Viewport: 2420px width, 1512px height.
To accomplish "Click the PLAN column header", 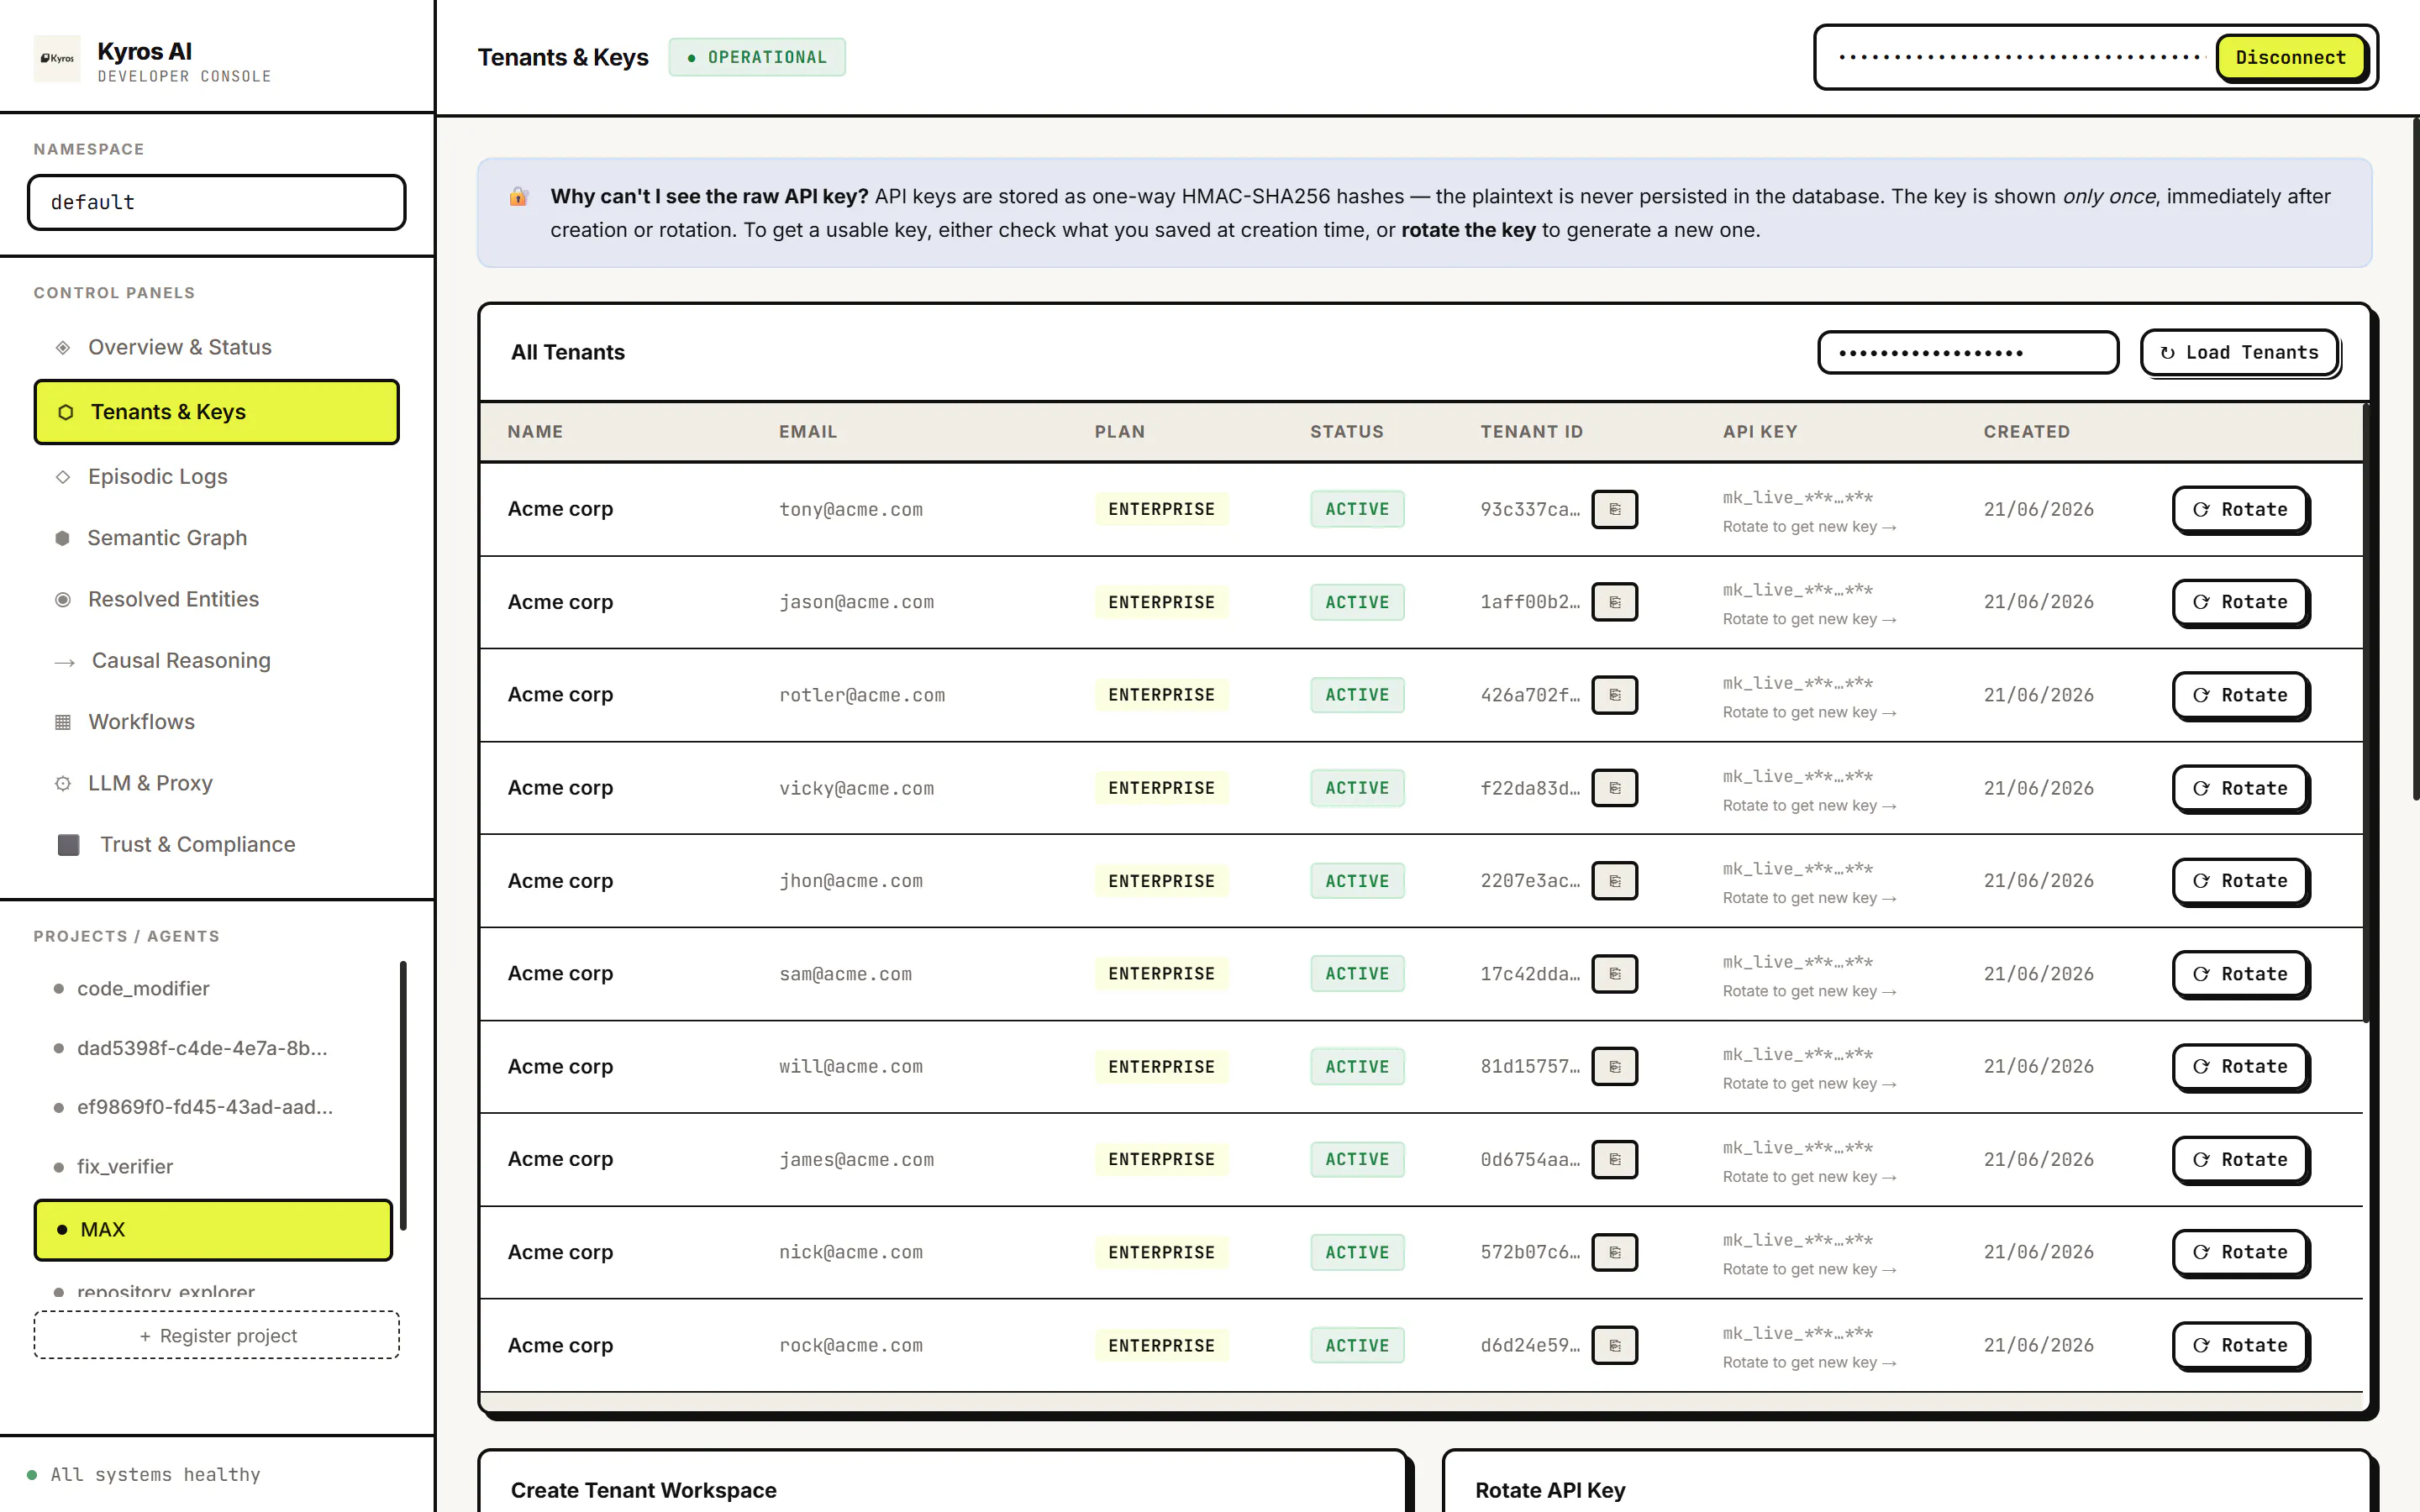I will click(x=1119, y=432).
